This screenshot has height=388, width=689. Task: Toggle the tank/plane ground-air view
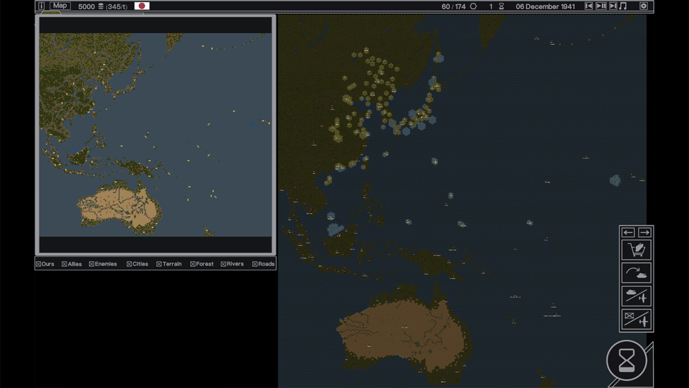pyautogui.click(x=636, y=296)
